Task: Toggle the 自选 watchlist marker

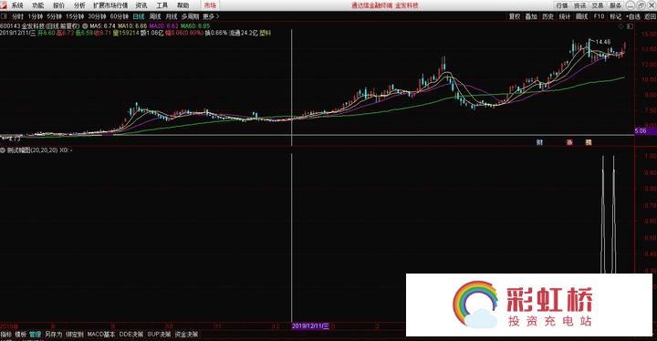Action: tap(633, 16)
